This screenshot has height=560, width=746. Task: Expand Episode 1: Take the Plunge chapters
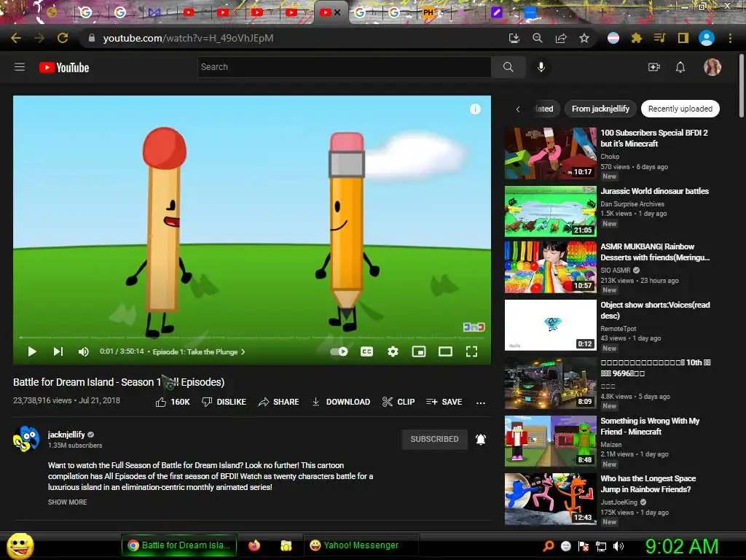tap(199, 352)
